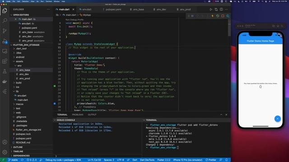Open the Run and Debug view
The image size is (289, 162).
(5, 41)
